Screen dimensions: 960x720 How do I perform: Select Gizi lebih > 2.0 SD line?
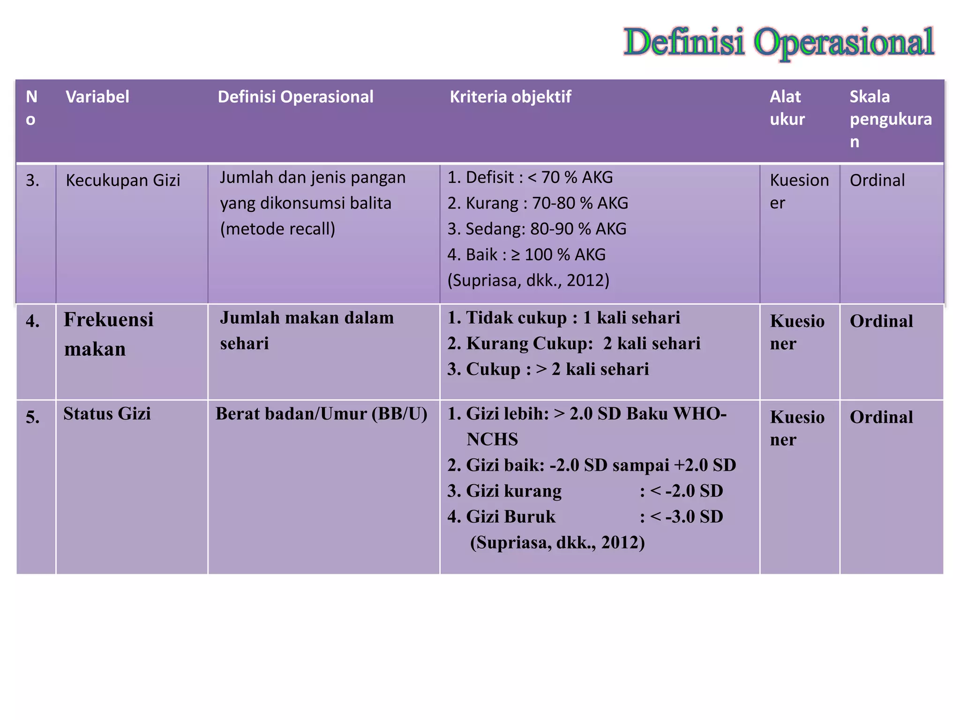[x=586, y=414]
